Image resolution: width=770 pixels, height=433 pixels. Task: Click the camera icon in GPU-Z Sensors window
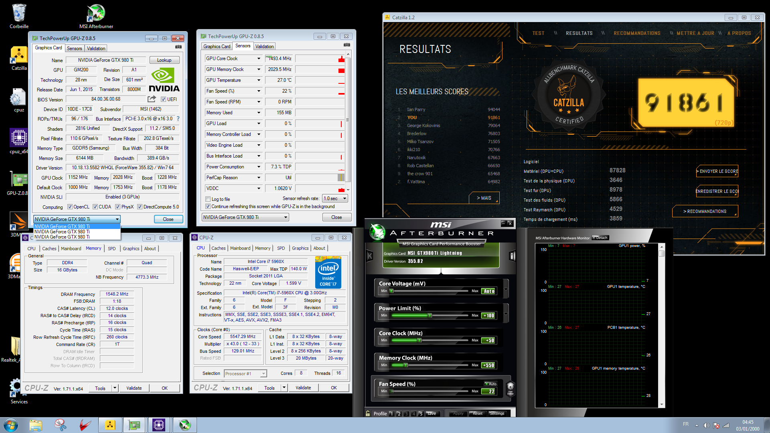tap(347, 45)
